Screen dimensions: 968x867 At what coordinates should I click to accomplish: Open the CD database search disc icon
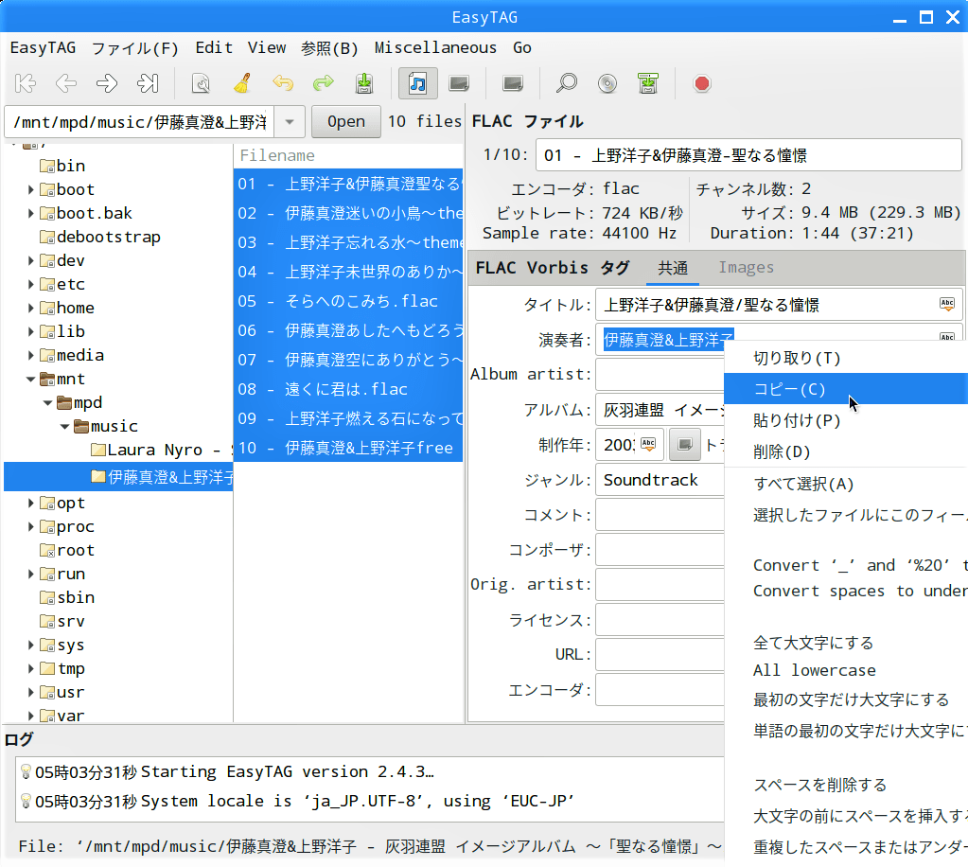pos(607,83)
